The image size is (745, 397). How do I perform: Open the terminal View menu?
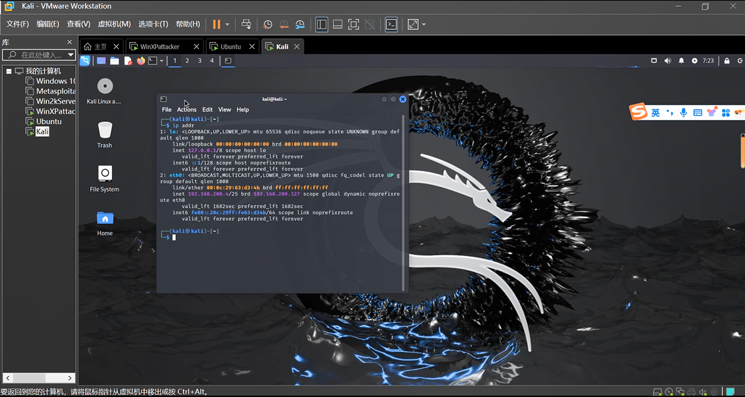[x=225, y=110]
